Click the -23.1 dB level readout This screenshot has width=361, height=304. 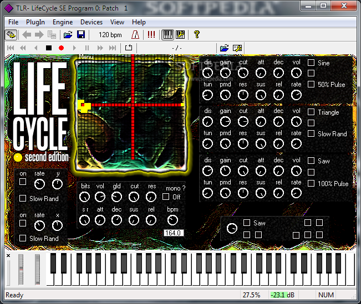point(283,295)
